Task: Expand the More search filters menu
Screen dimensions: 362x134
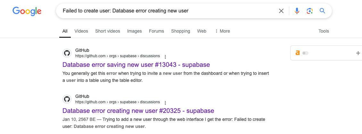Action: click(222, 31)
